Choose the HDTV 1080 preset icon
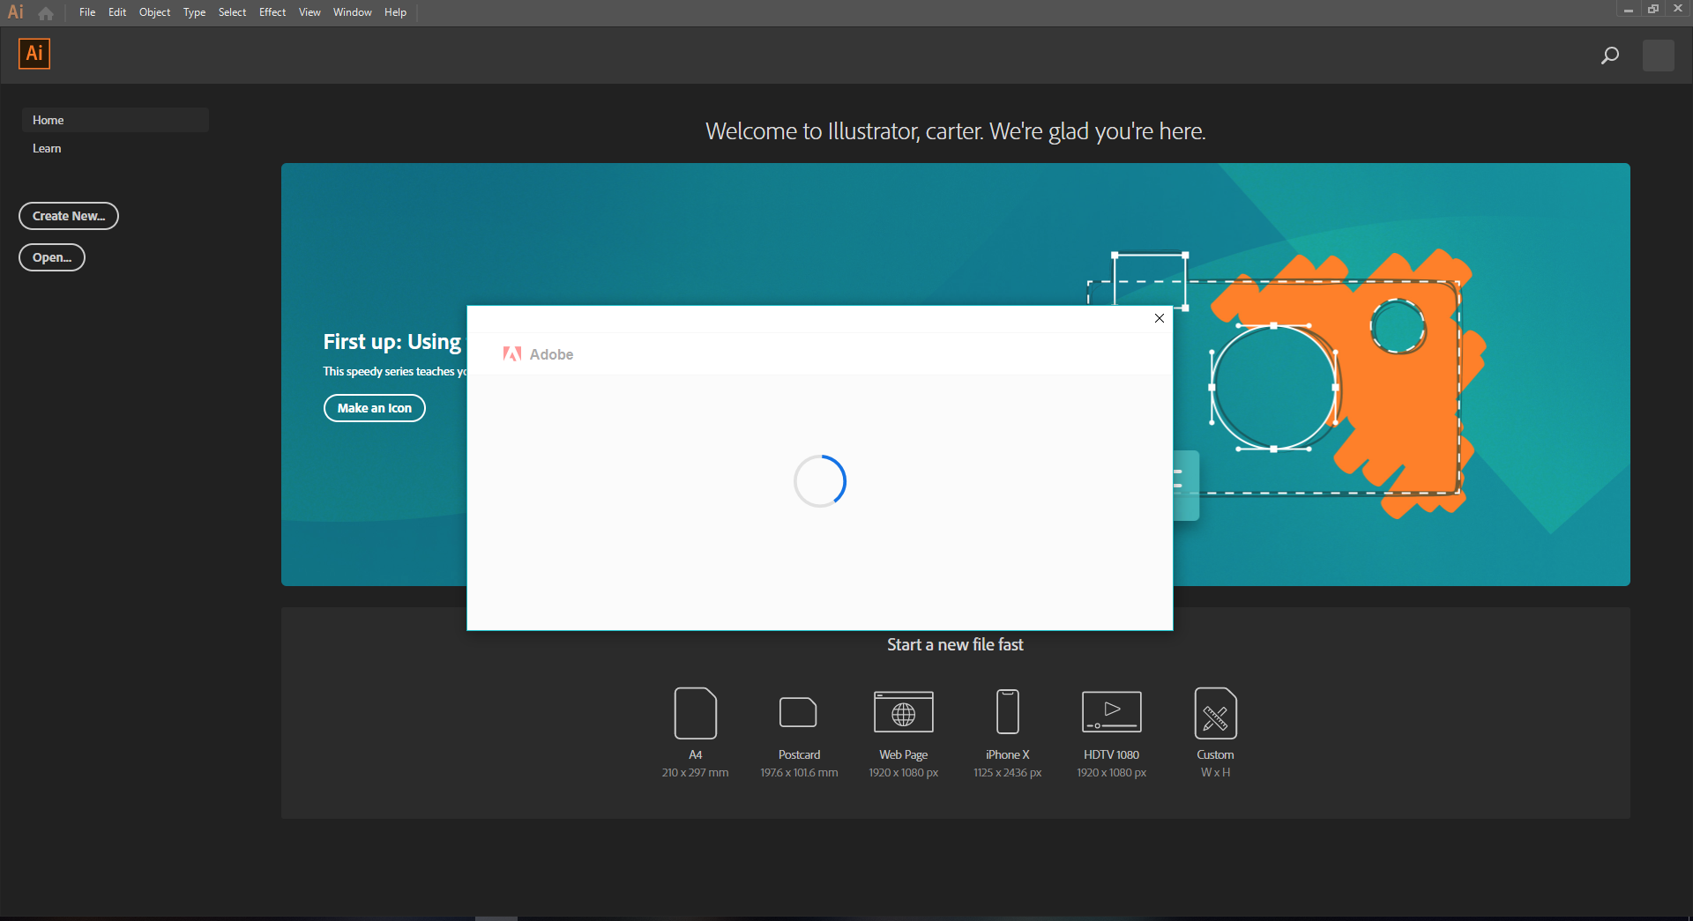 pos(1112,712)
